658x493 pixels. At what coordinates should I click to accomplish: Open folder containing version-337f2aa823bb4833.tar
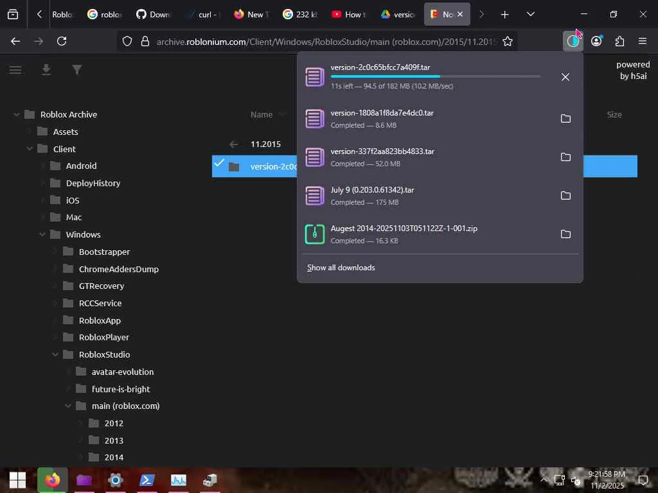[x=565, y=157]
